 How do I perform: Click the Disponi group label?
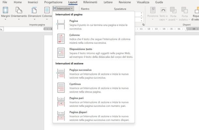point(187,24)
